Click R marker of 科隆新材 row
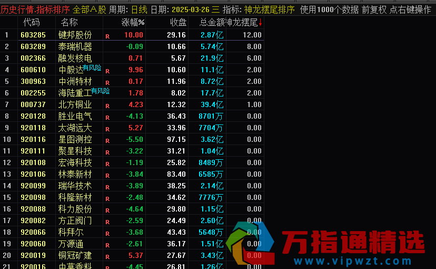Screen dimensions: 436x269 [x=107, y=199]
